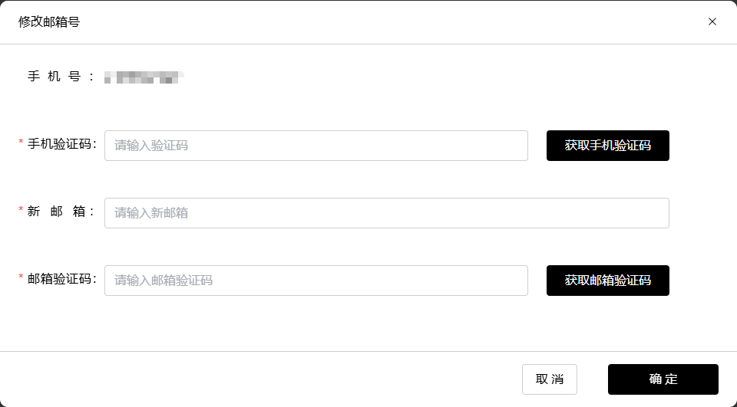Focus the 邮箱验证码 input field

click(x=316, y=281)
